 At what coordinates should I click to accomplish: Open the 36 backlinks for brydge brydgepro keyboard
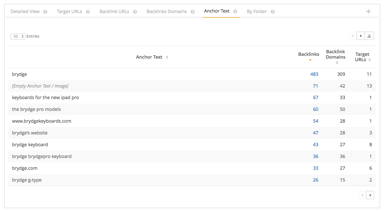(x=315, y=156)
